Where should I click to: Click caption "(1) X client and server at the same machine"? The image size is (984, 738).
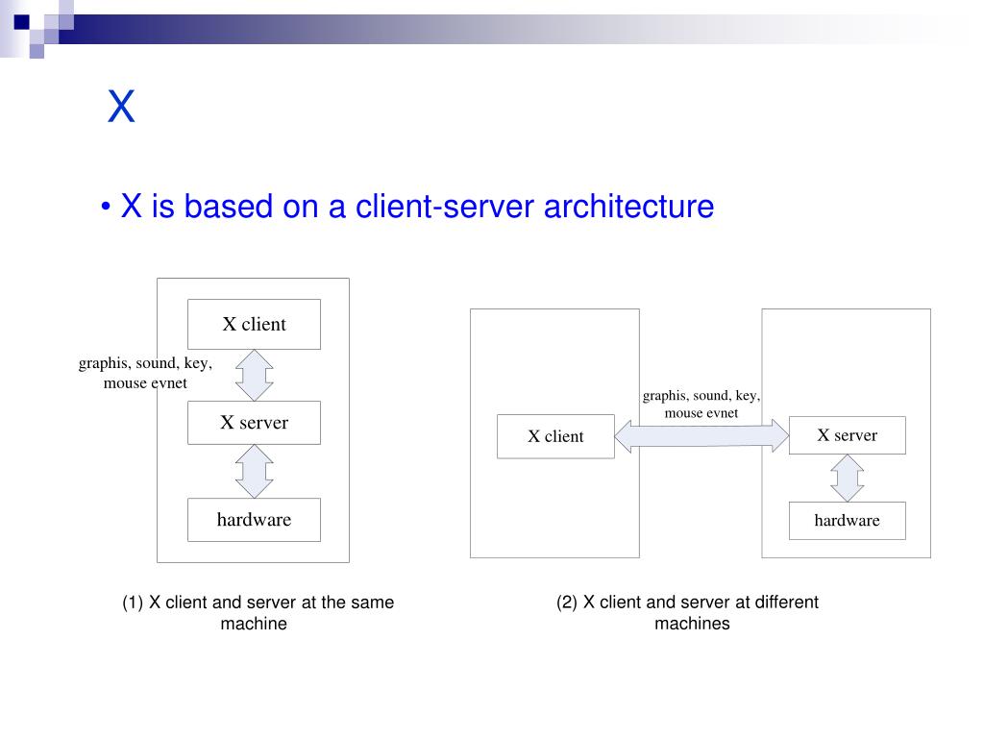click(258, 612)
